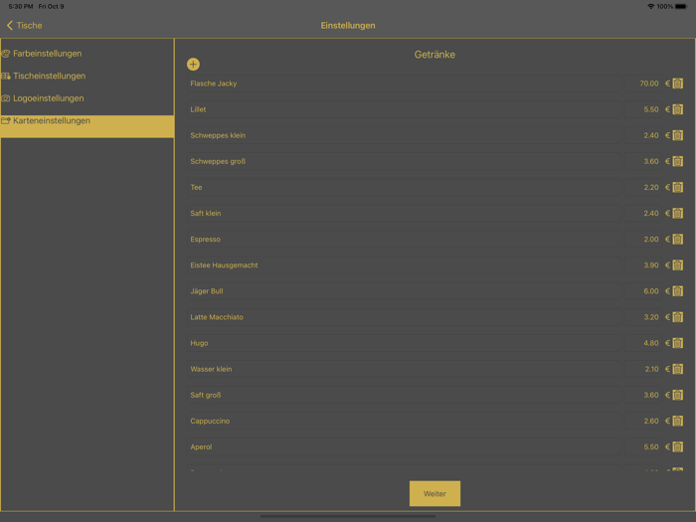Edit the Schweppes klein price 2.40

[x=642, y=135]
